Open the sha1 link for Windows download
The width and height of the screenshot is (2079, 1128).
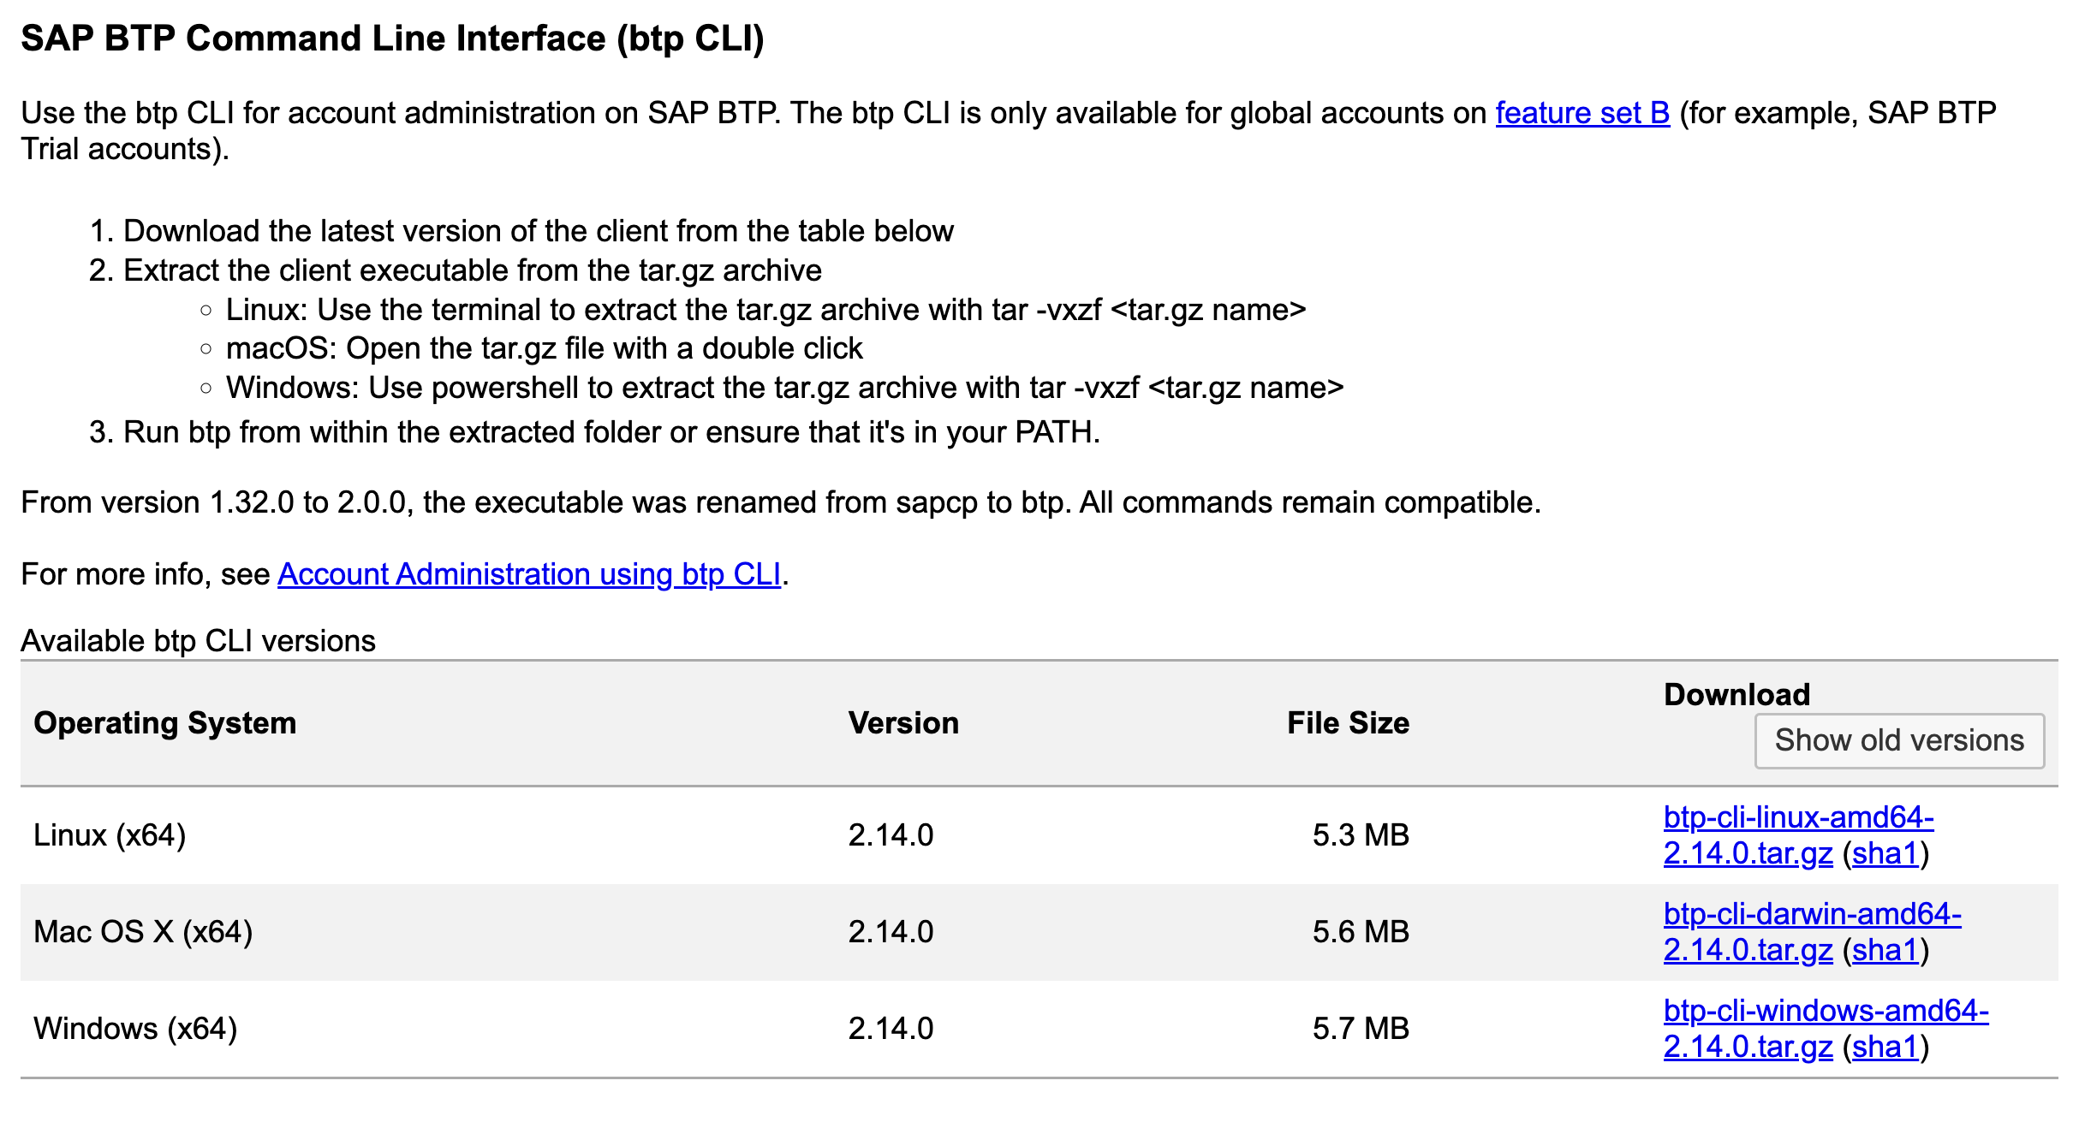[1885, 1047]
